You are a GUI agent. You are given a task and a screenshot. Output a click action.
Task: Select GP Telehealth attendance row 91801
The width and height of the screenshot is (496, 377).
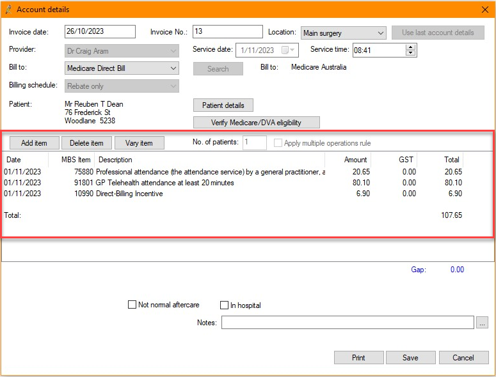pos(233,183)
